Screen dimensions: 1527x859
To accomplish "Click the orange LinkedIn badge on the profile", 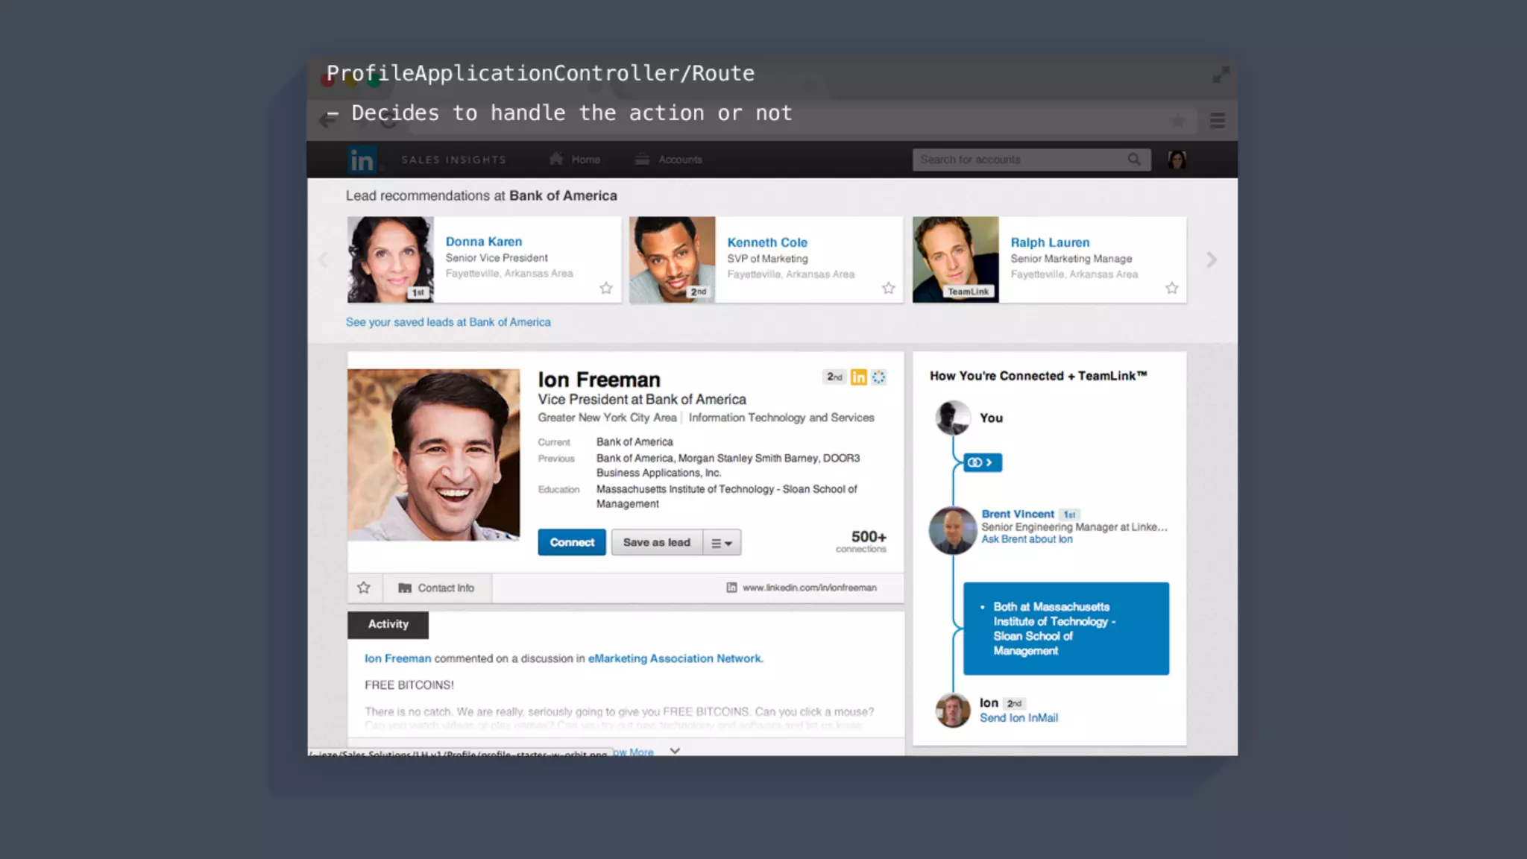I will tap(858, 377).
